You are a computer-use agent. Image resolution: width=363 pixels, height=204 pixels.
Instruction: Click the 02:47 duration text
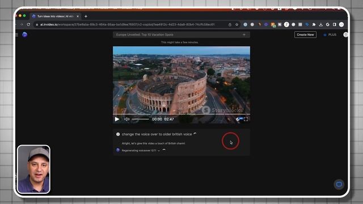tap(169, 119)
